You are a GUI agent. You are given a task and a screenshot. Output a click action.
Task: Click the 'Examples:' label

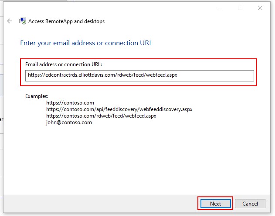[37, 96]
